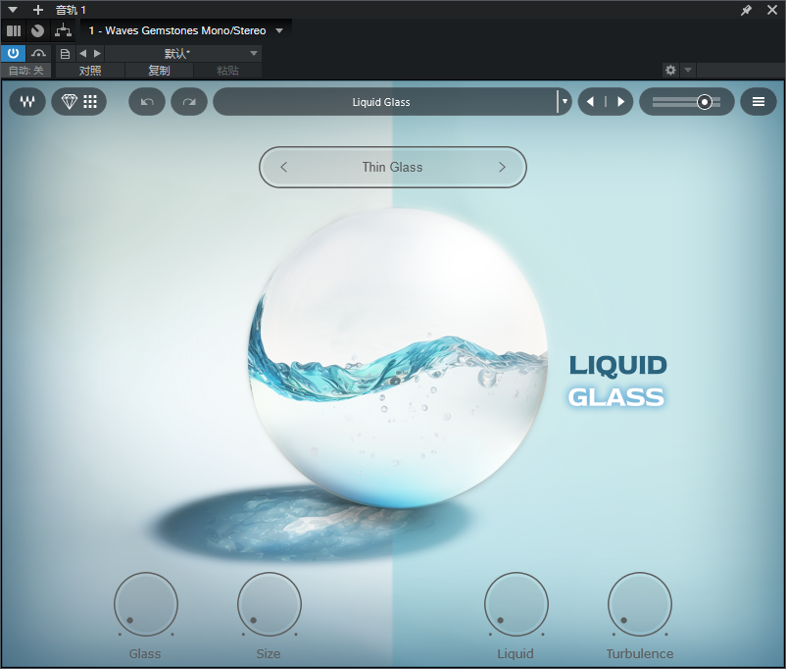Click the 音轨 1 track title
Image resolution: width=786 pixels, height=669 pixels.
[x=71, y=10]
